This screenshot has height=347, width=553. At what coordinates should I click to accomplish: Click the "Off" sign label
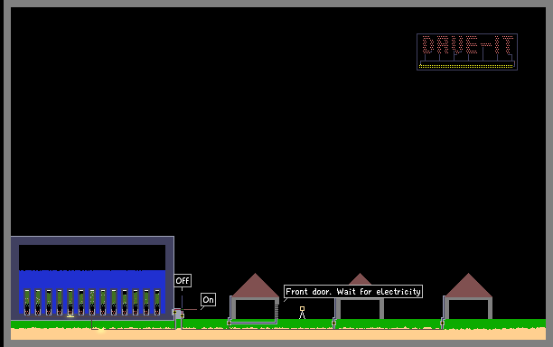click(183, 281)
